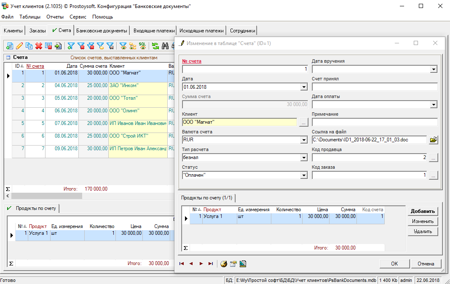This screenshot has width=450, height=284.
Task: Open the Валюта счета dropdown
Action: pyautogui.click(x=303, y=140)
